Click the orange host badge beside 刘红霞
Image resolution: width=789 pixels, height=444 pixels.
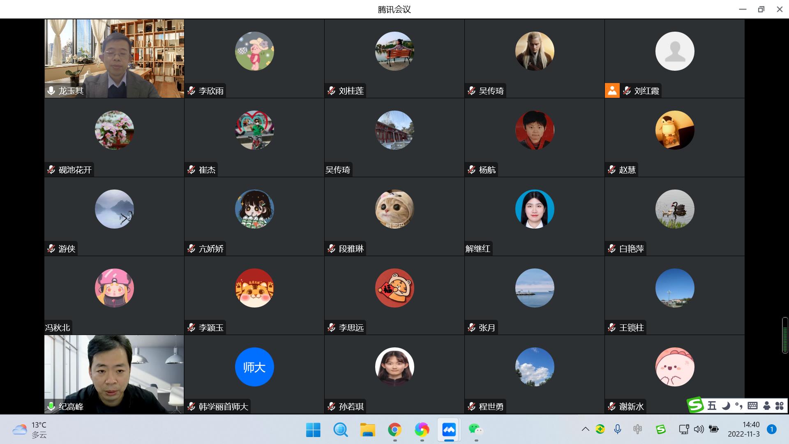coord(612,91)
